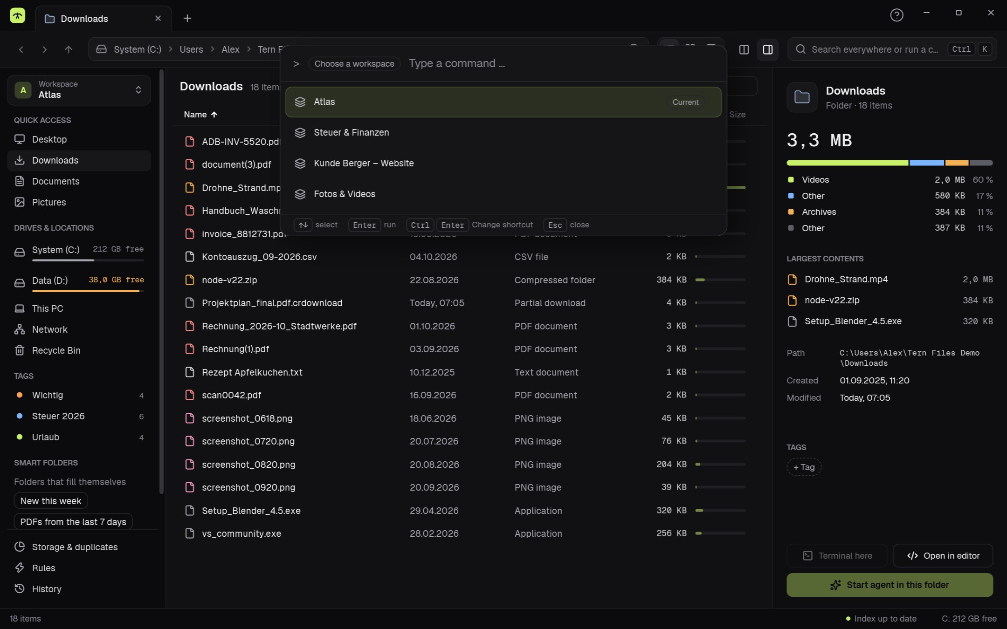
Task: Toggle the details sidebar panel icon
Action: click(x=768, y=49)
